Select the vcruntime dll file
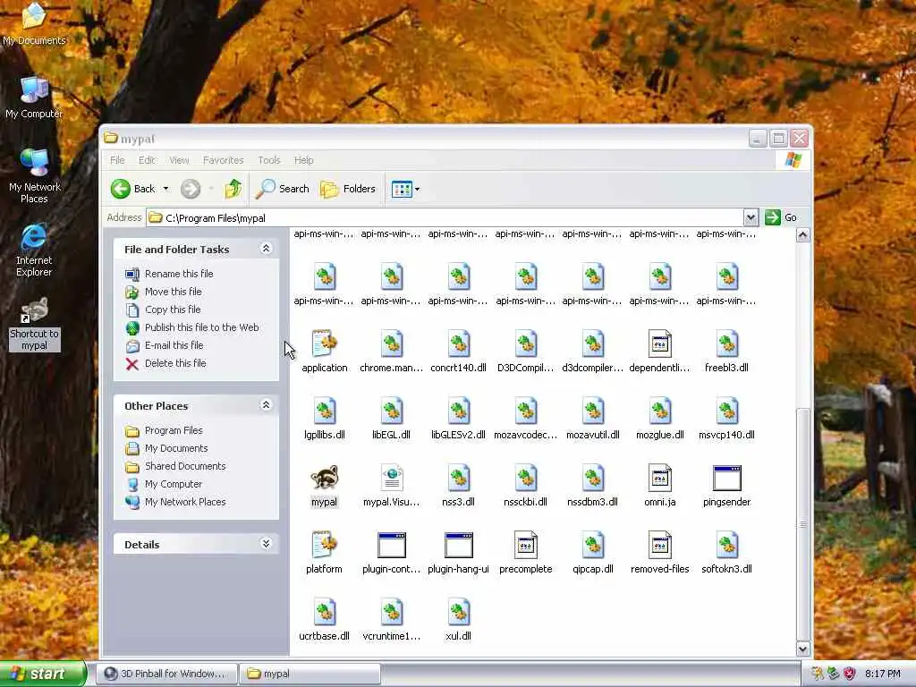Screen dimensions: 916x687 392,612
